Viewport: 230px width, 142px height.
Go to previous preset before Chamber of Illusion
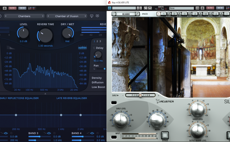point(48,16)
